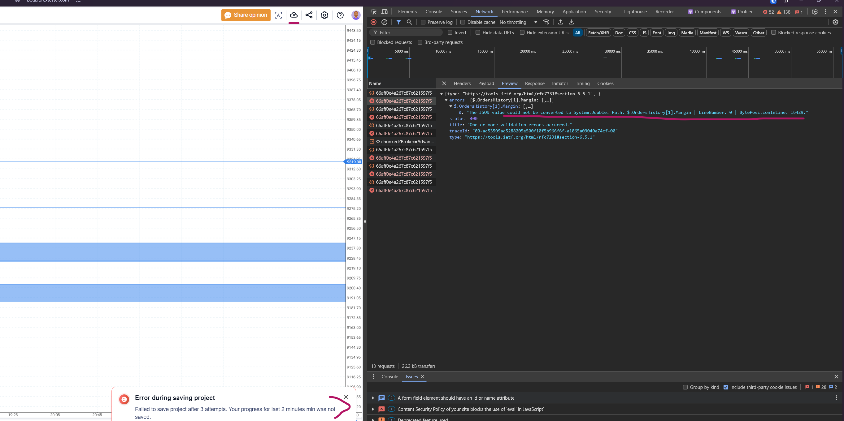This screenshot has width=844, height=421.
Task: Select the Fetch/XHR filter button
Action: click(598, 33)
